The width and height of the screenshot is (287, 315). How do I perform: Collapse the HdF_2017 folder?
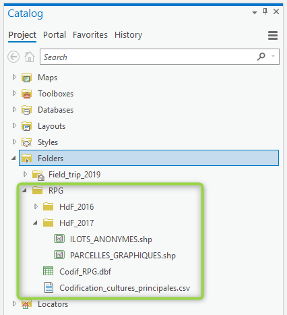(35, 223)
